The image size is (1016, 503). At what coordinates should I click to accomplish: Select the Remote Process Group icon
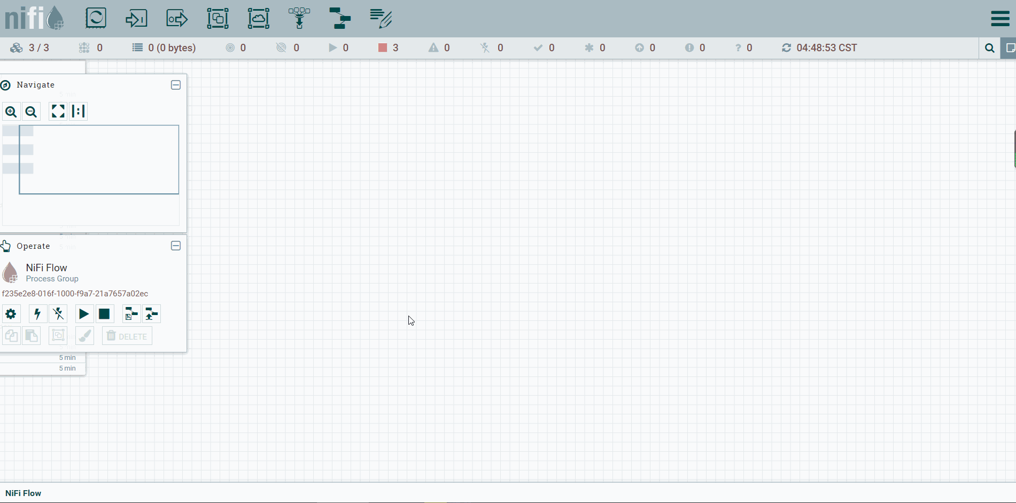coord(258,18)
